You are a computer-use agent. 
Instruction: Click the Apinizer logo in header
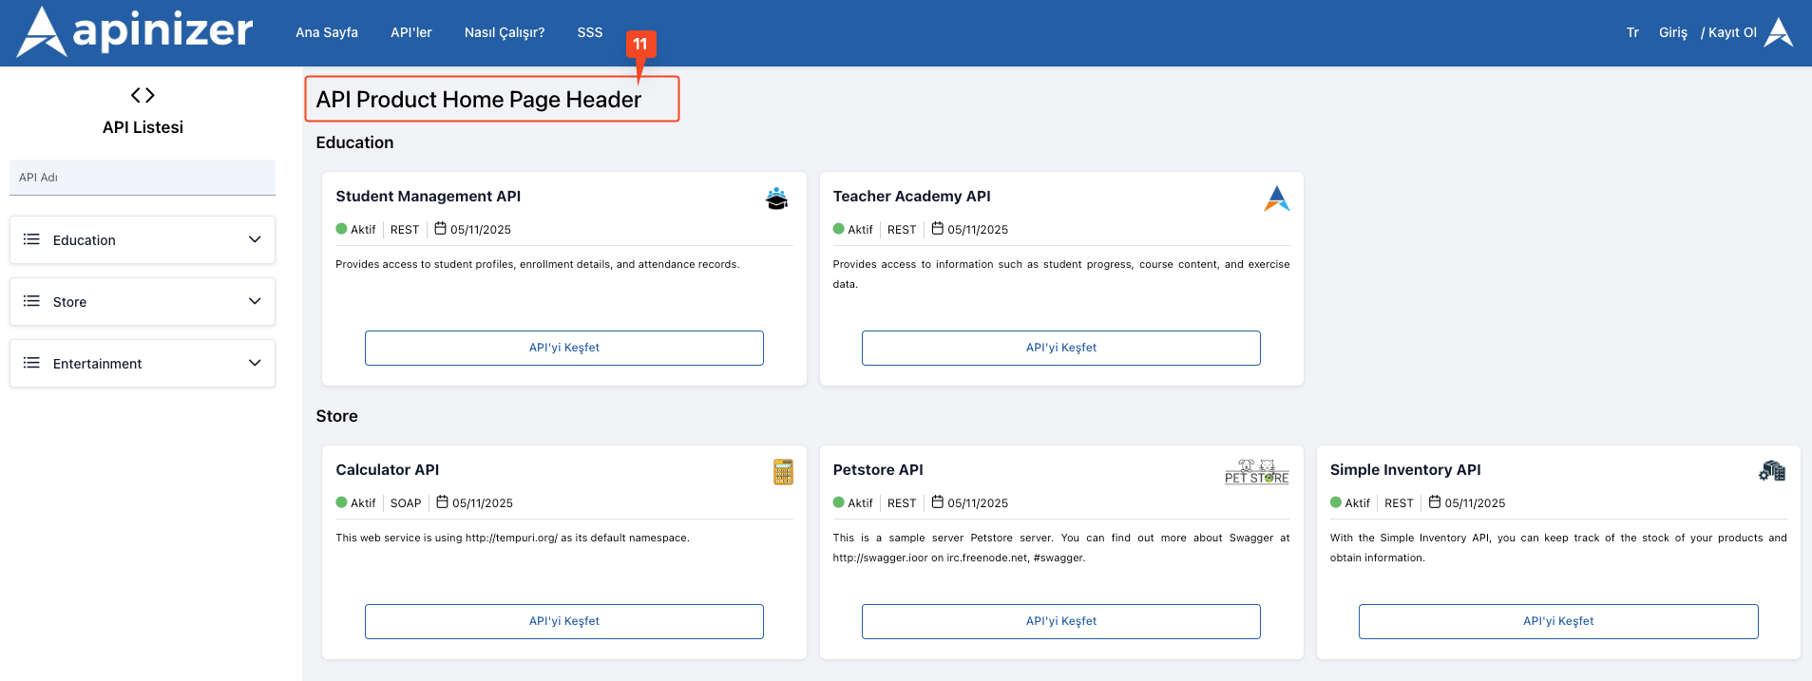point(135,32)
